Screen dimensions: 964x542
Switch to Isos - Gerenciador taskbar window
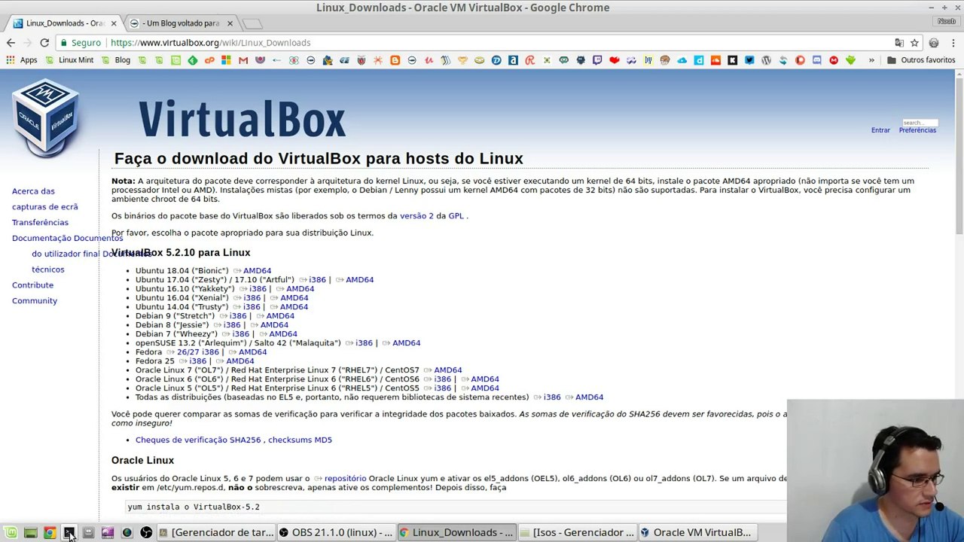(577, 533)
